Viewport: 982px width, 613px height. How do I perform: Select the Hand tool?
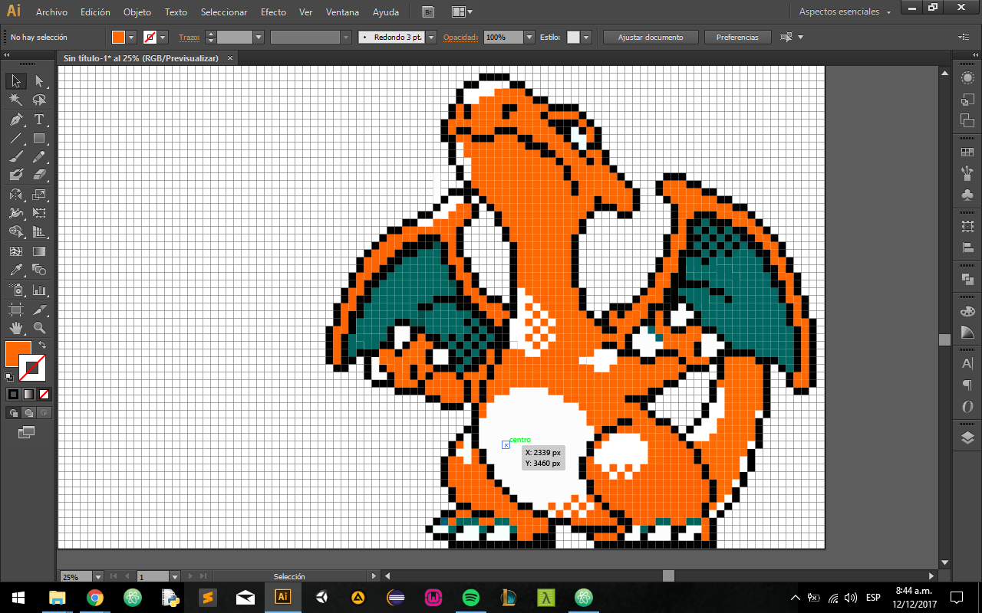click(x=16, y=328)
